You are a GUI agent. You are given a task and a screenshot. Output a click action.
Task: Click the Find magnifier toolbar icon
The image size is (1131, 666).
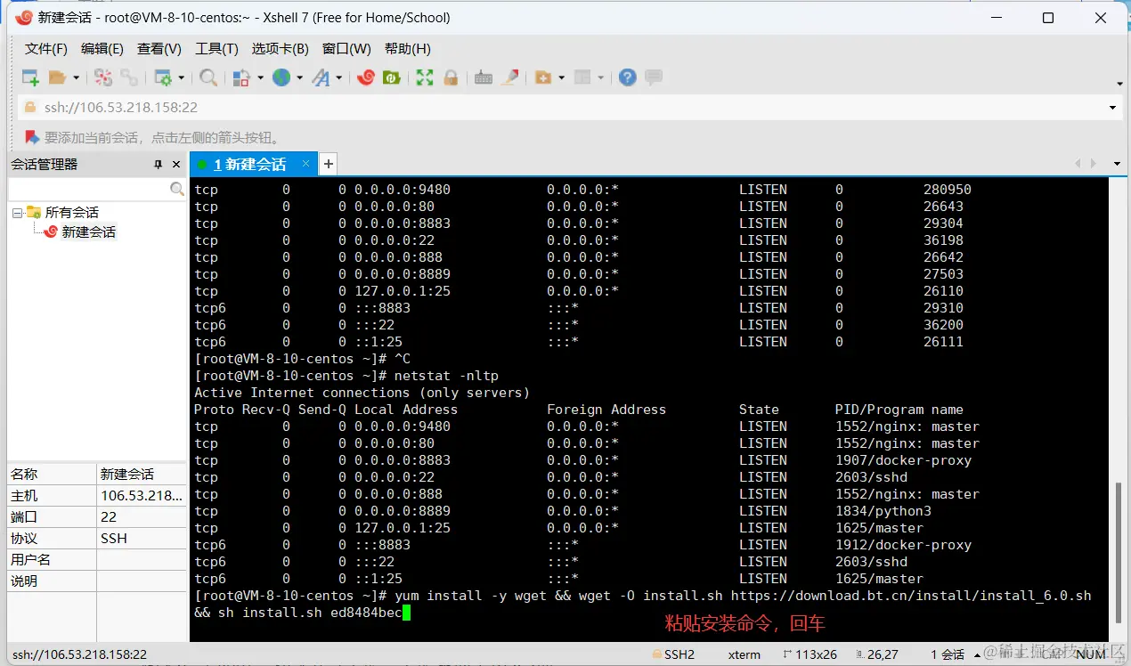click(208, 77)
